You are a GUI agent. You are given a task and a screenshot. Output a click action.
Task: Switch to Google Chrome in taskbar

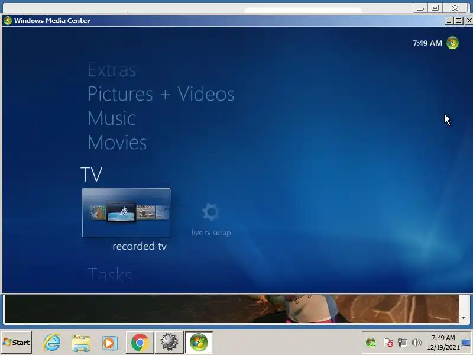[x=140, y=343]
